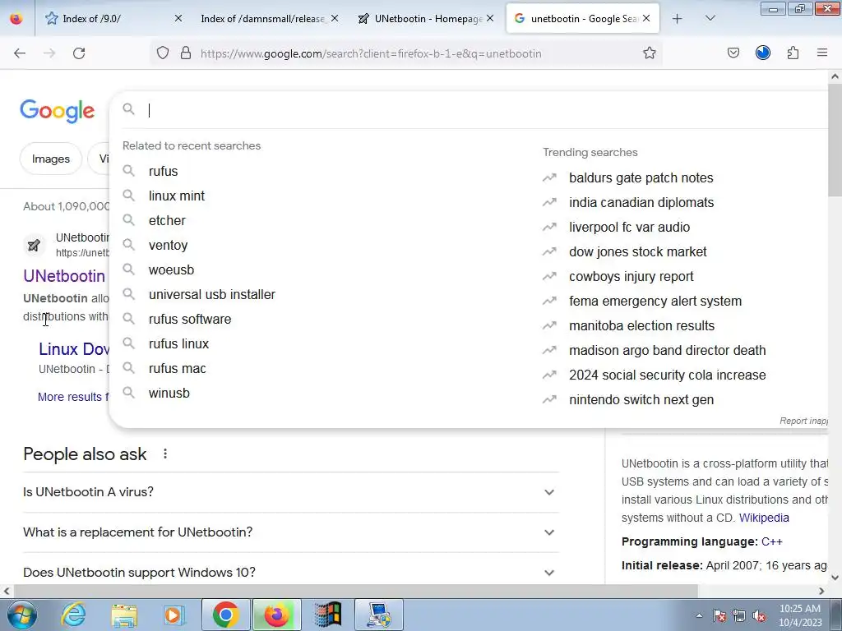Image resolution: width=842 pixels, height=631 pixels.
Task: Choose trending search cowboys injury report
Action: (x=631, y=276)
